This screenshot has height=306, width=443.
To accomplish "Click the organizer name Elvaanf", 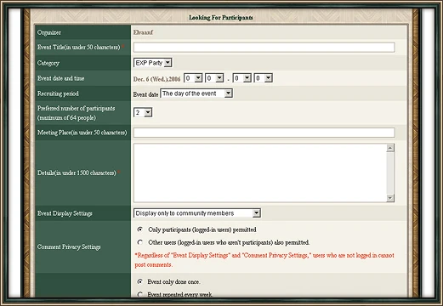I will click(143, 32).
